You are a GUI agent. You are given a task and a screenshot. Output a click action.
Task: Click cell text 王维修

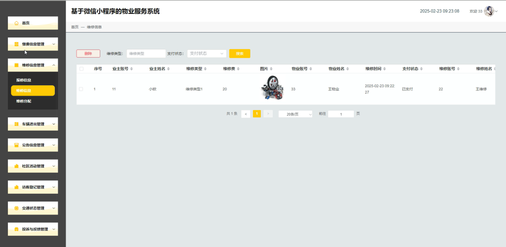point(481,89)
